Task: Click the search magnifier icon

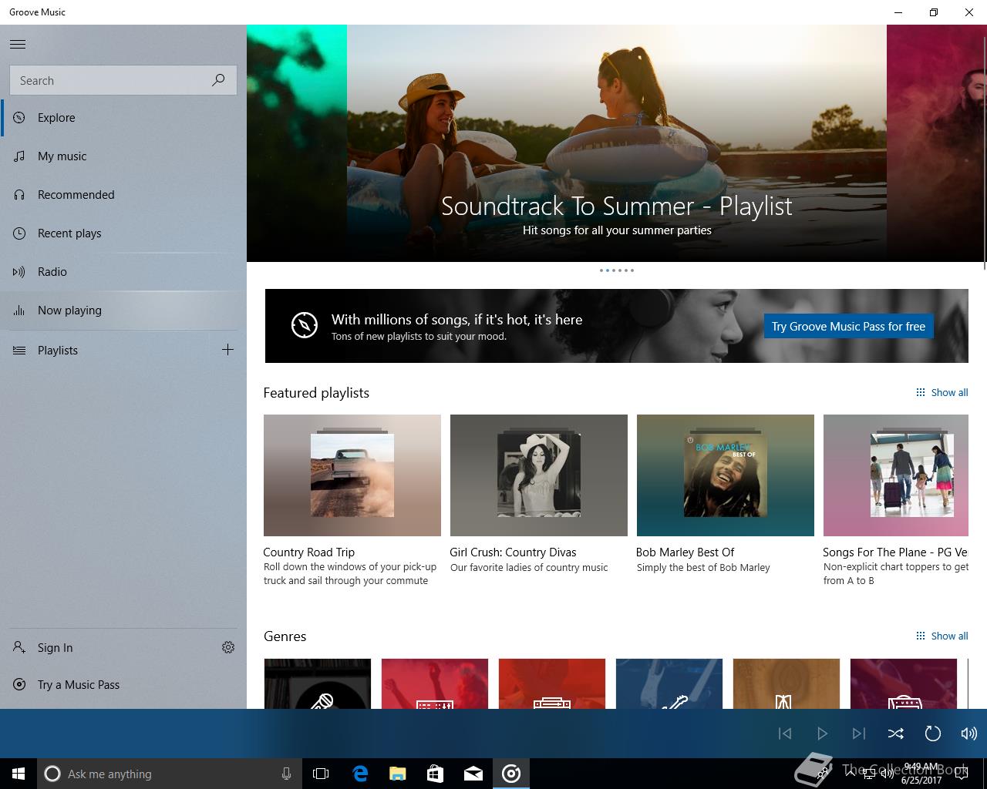Action: point(219,80)
